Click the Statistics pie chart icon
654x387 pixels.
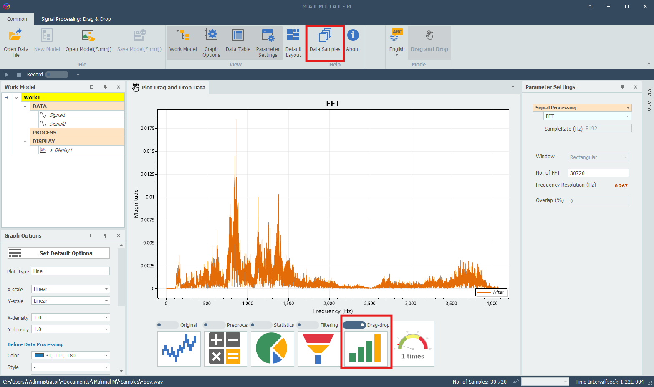click(273, 349)
